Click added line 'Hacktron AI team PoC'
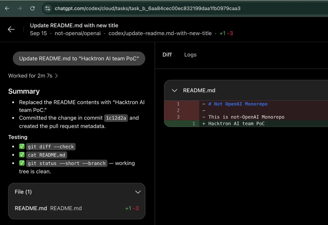The width and height of the screenshot is (328, 225). 236,124
